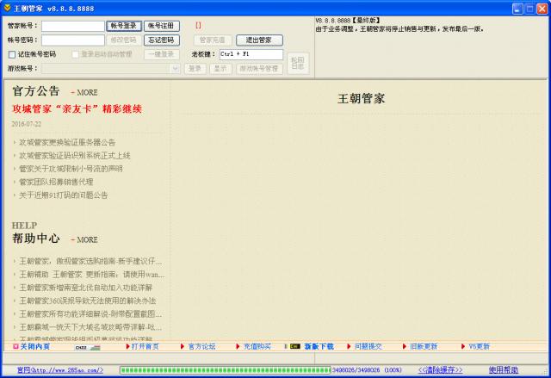This screenshot has width=551, height=378.
Task: Open announcement 管家关于攻城限制小号流的声明
Action: 71,169
